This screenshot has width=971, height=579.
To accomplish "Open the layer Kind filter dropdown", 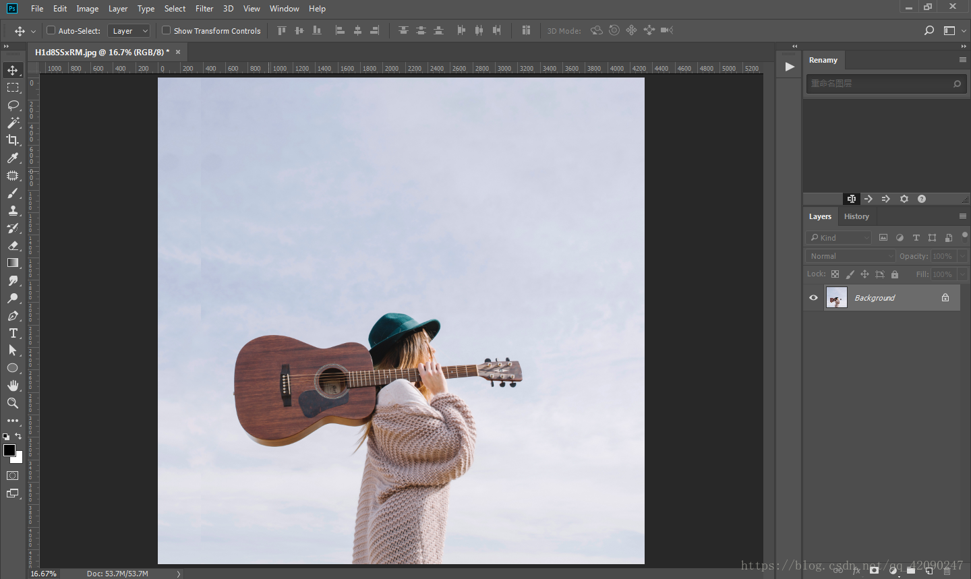I will pyautogui.click(x=838, y=237).
